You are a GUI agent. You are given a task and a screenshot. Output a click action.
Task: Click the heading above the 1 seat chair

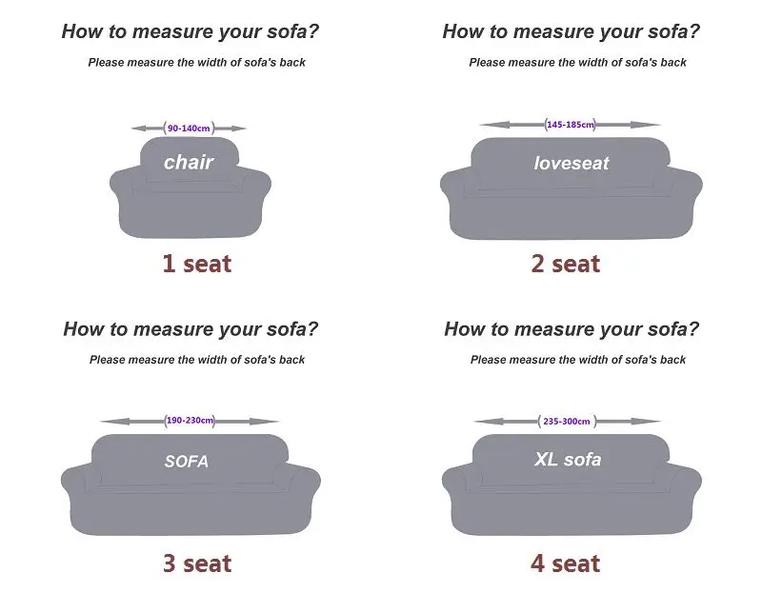[190, 31]
